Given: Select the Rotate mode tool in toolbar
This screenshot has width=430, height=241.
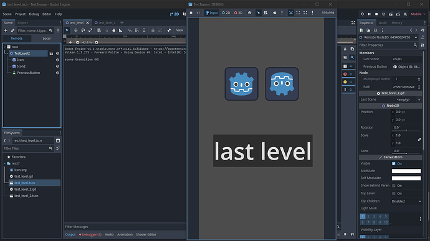Looking at the screenshot, I should [83, 30].
